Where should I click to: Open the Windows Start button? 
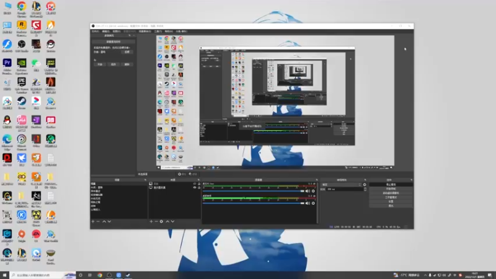tap(4, 275)
